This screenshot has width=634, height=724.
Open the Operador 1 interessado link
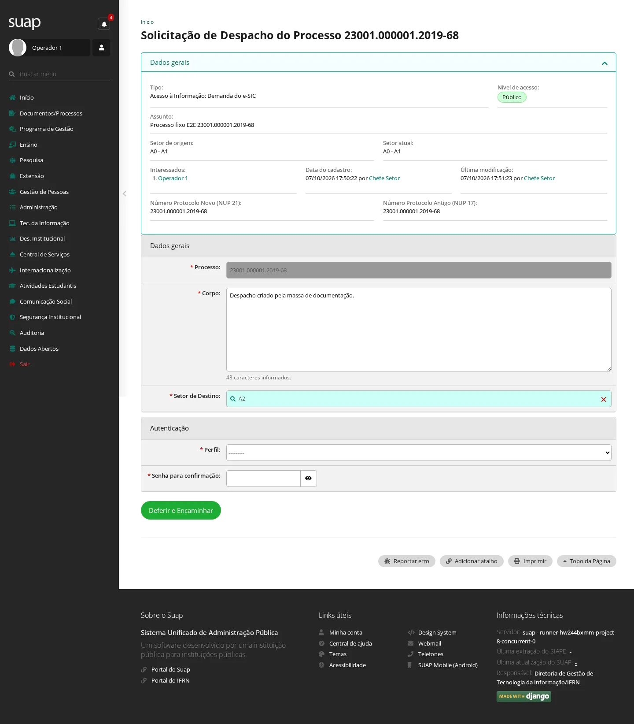coord(173,178)
